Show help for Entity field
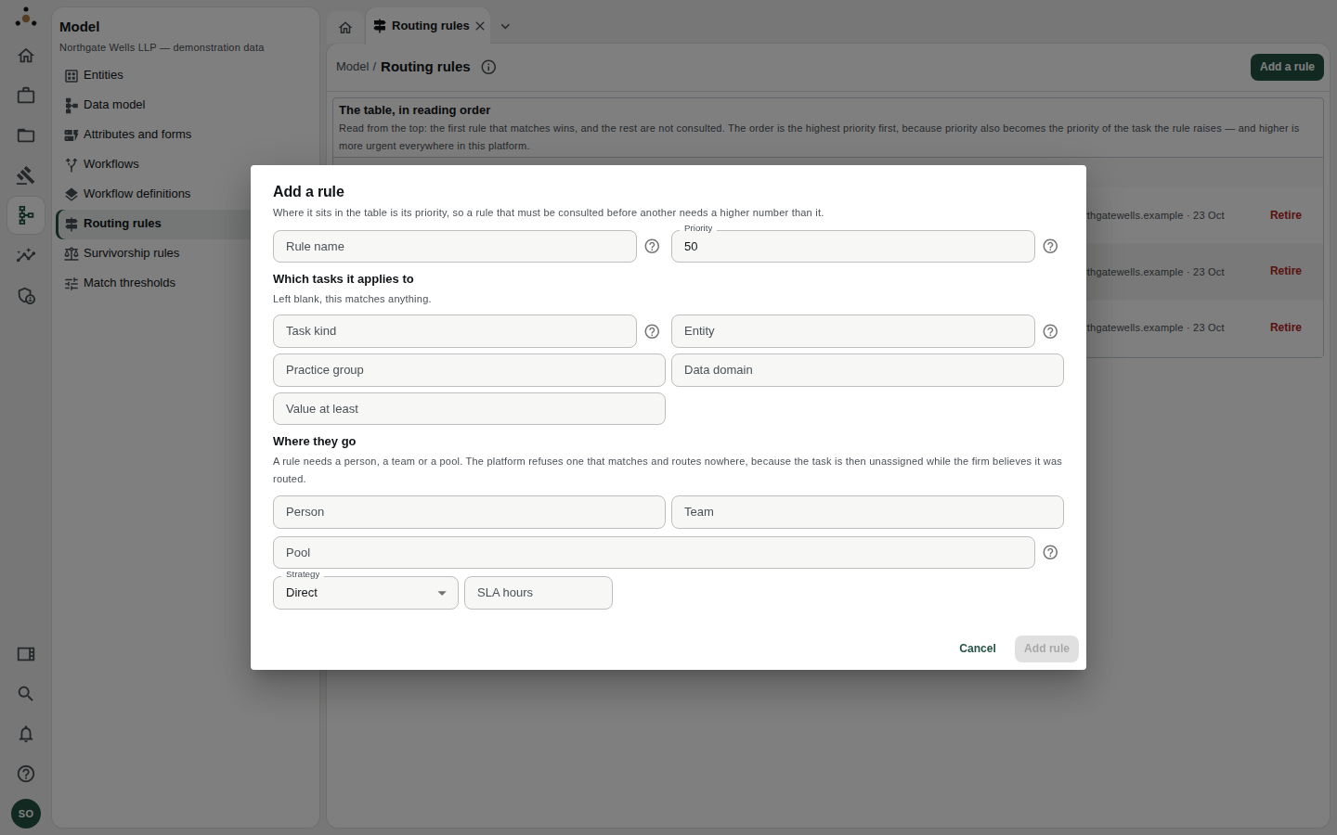 click(x=1050, y=331)
